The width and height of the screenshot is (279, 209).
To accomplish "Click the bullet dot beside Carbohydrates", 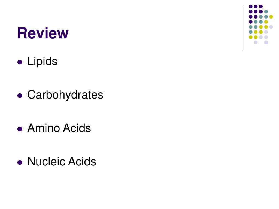I will click(x=20, y=96).
